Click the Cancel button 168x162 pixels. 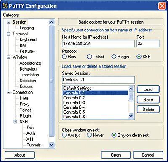148,155
